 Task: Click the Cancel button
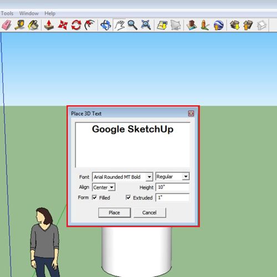[x=150, y=213]
